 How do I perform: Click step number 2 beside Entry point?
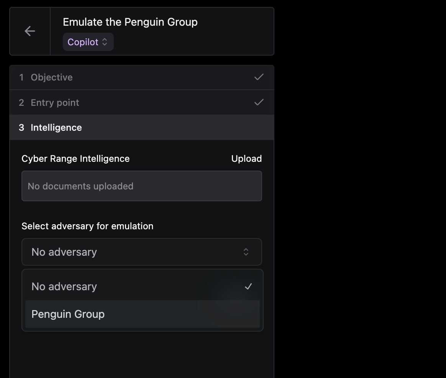[21, 103]
